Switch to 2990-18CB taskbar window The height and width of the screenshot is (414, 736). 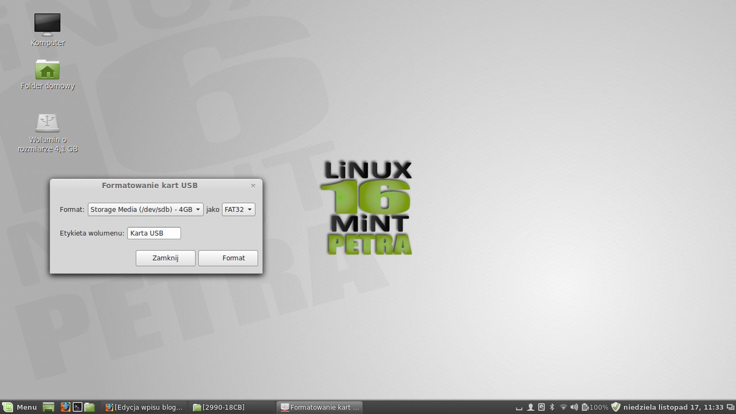232,407
